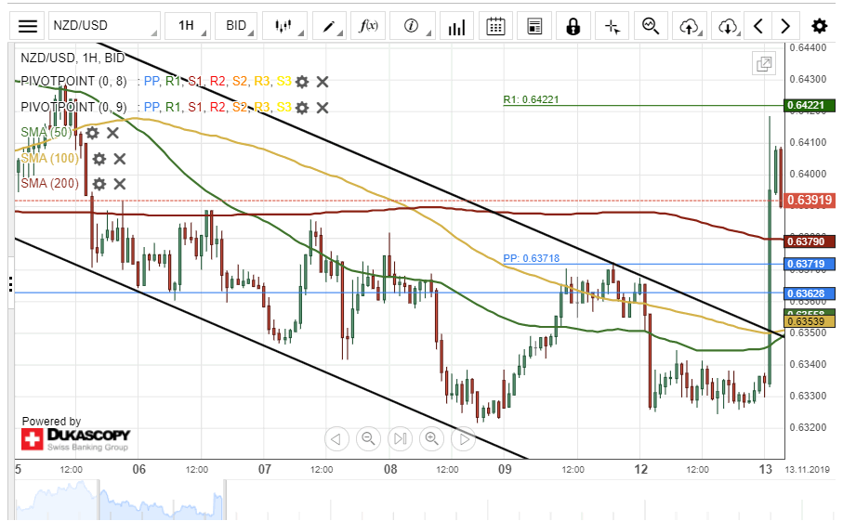Viewport: 843px width, 521px height.
Task: Click the 0.63539 SMA 100 price label
Action: coord(810,321)
